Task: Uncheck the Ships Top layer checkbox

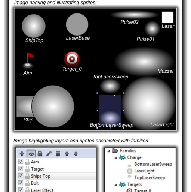Action: click(x=21, y=176)
